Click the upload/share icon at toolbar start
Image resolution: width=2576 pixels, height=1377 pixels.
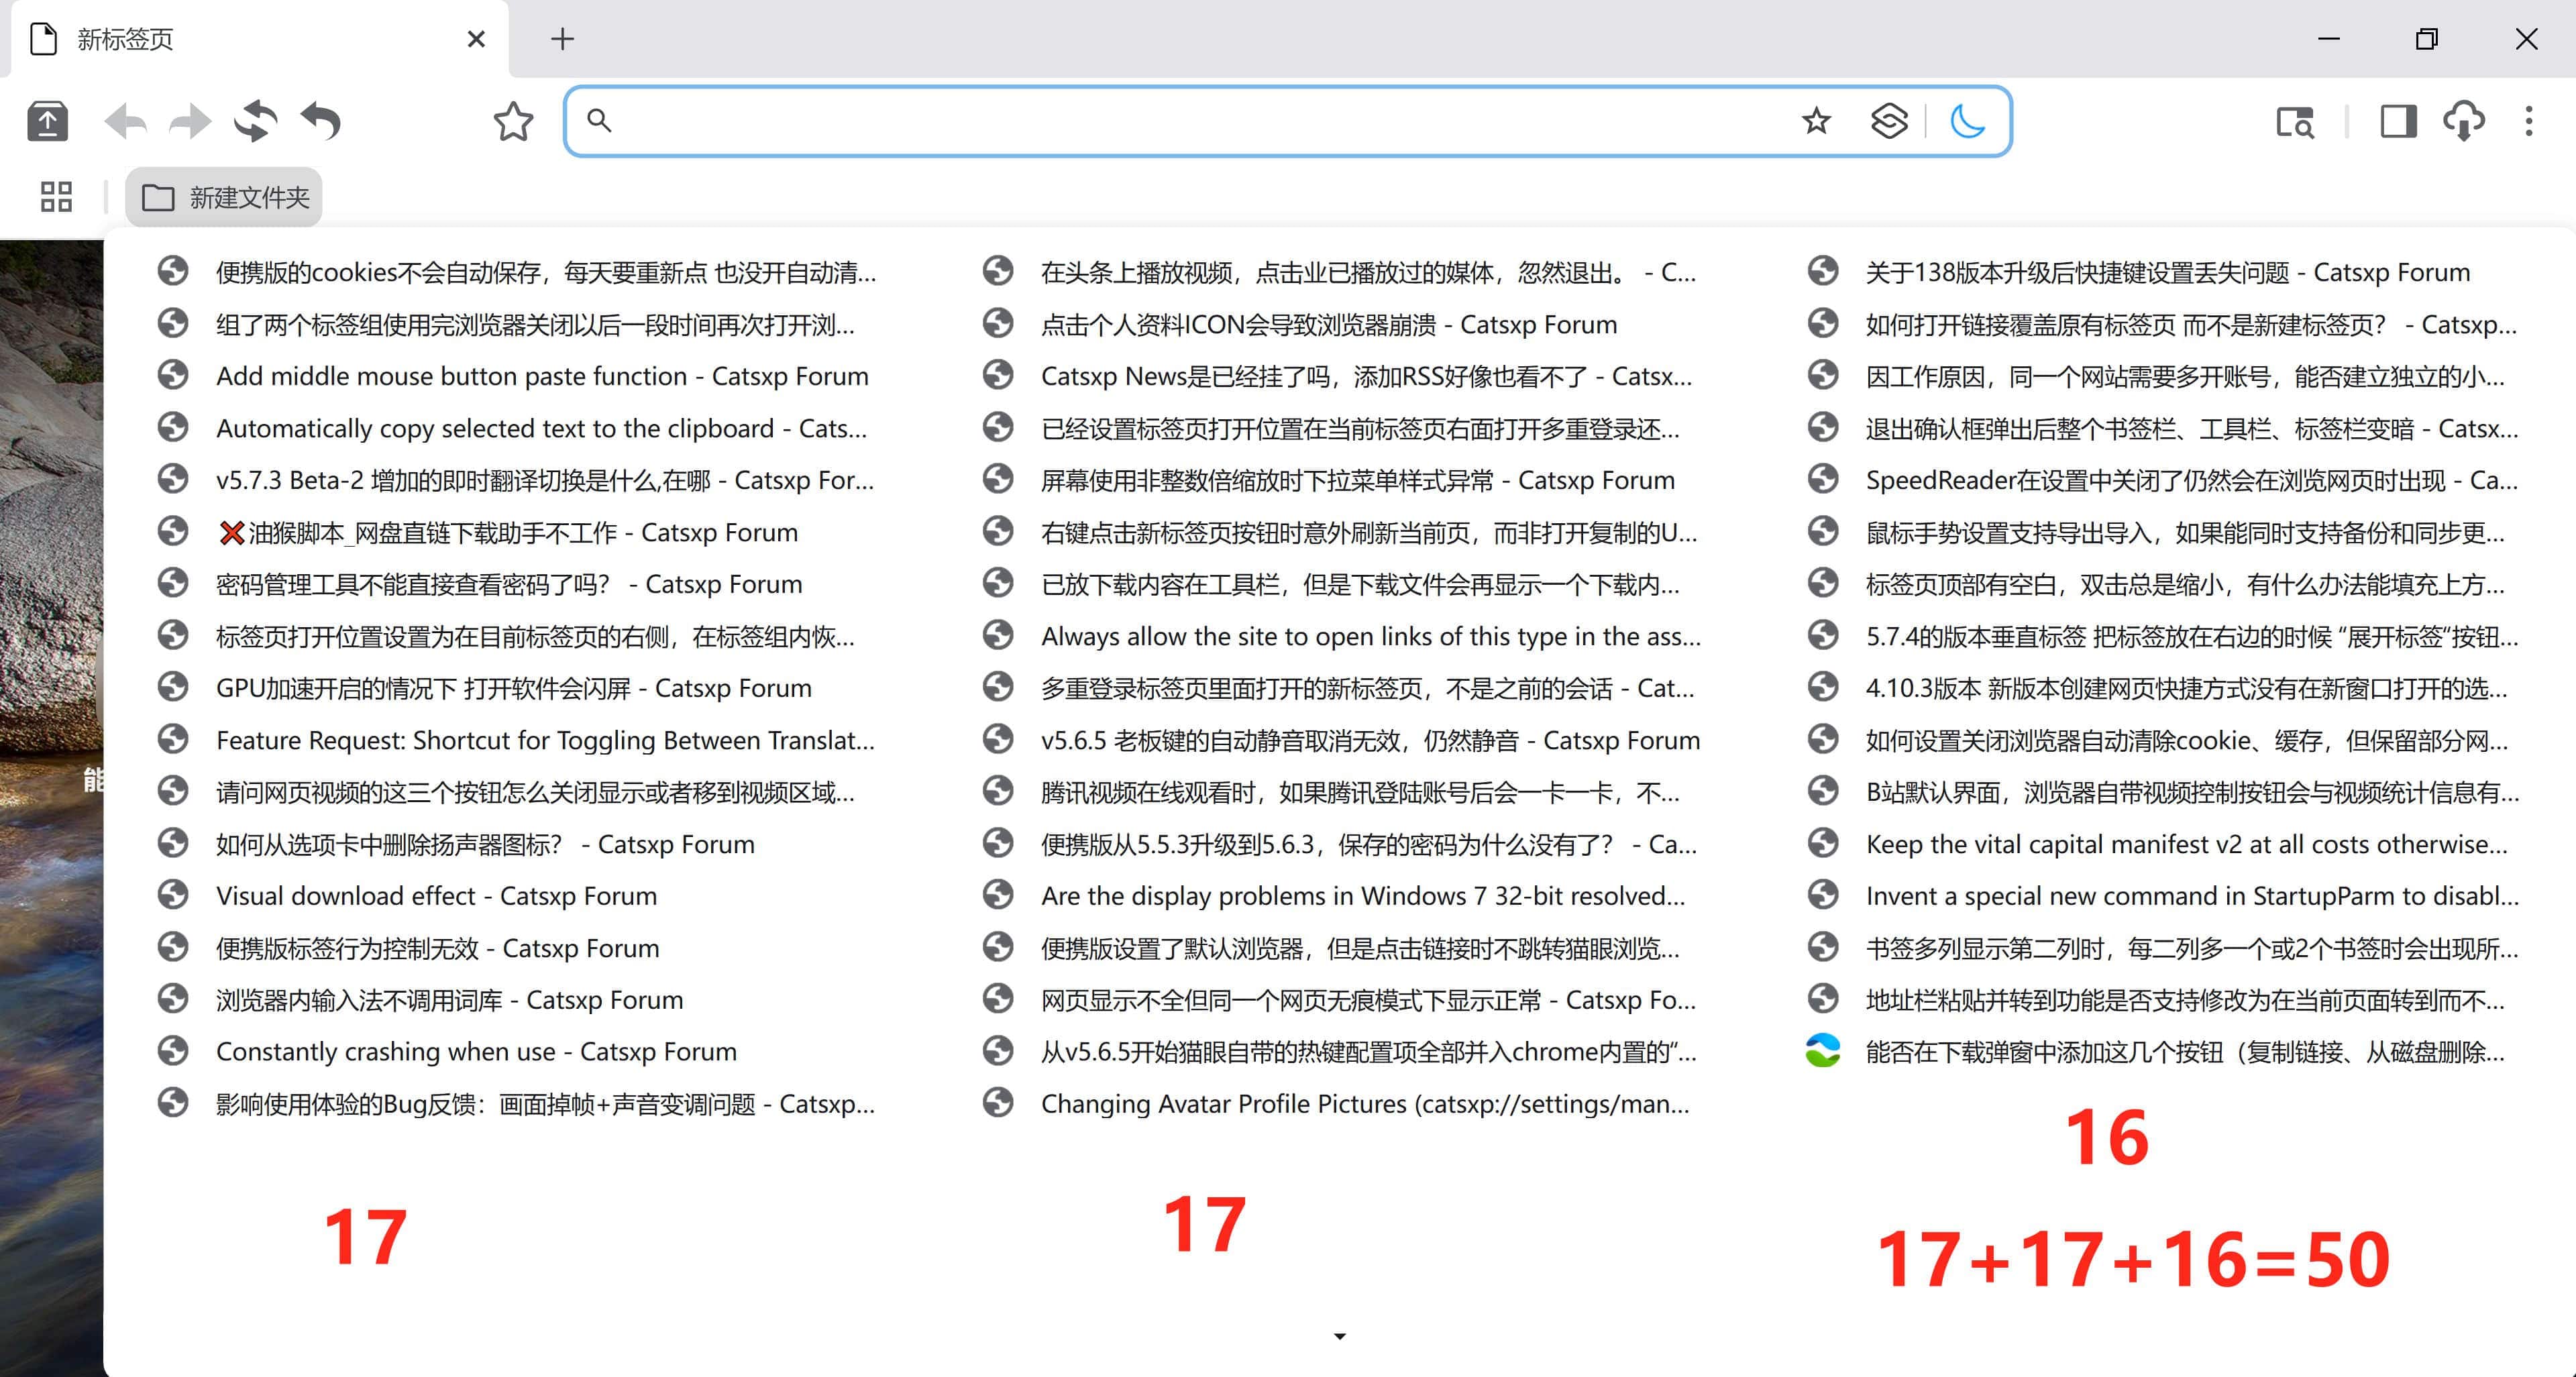(47, 121)
